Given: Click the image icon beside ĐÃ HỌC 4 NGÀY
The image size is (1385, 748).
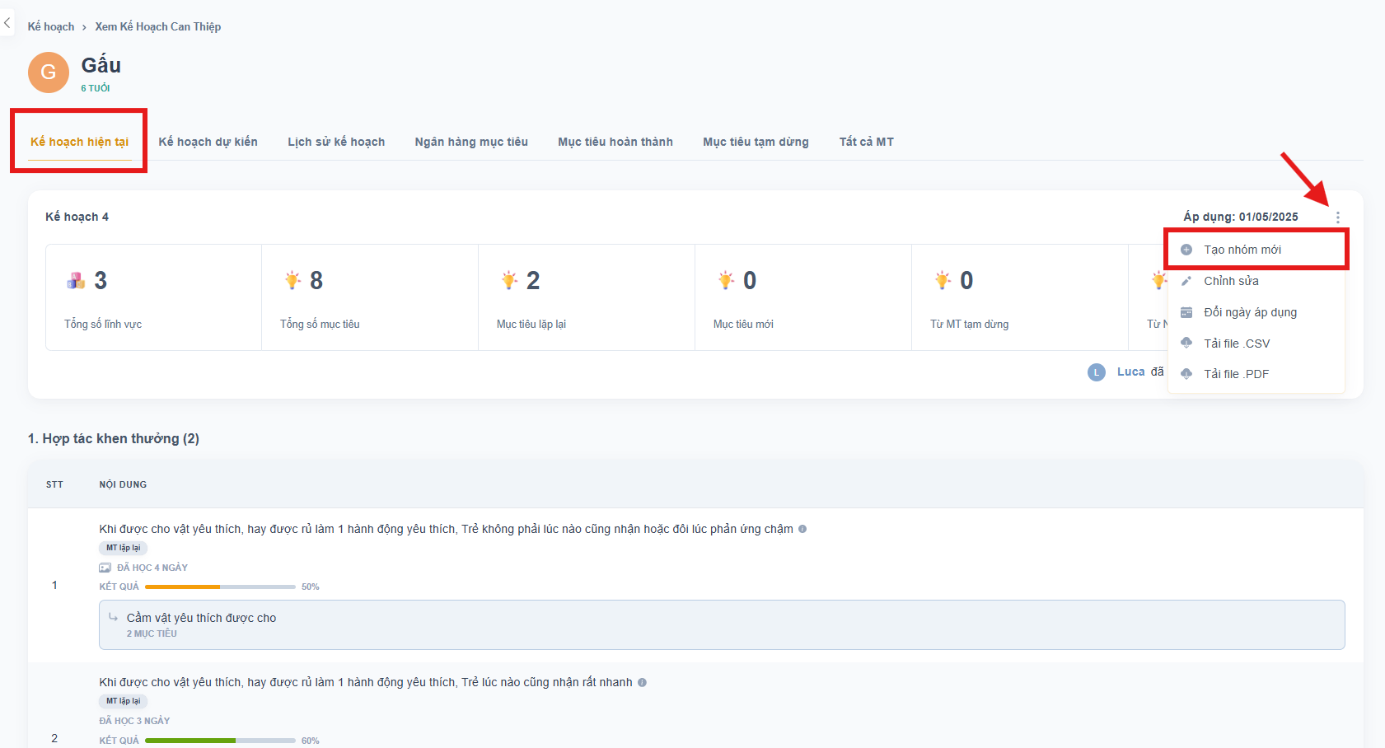Looking at the screenshot, I should (105, 568).
